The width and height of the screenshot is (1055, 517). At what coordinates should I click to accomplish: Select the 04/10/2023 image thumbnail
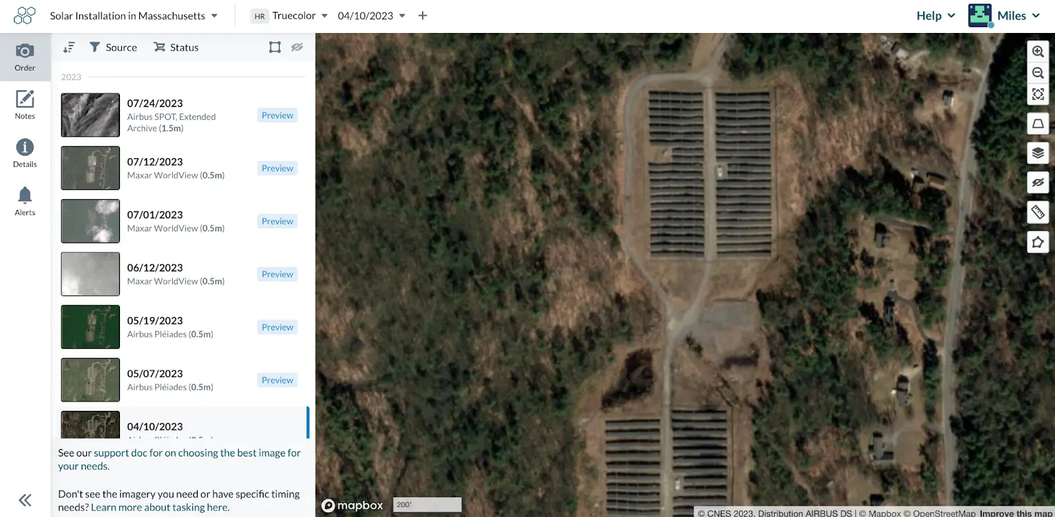point(90,425)
